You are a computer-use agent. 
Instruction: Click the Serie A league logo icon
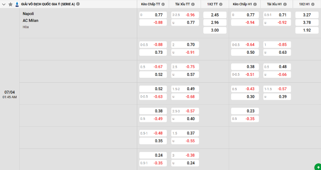(16, 4)
